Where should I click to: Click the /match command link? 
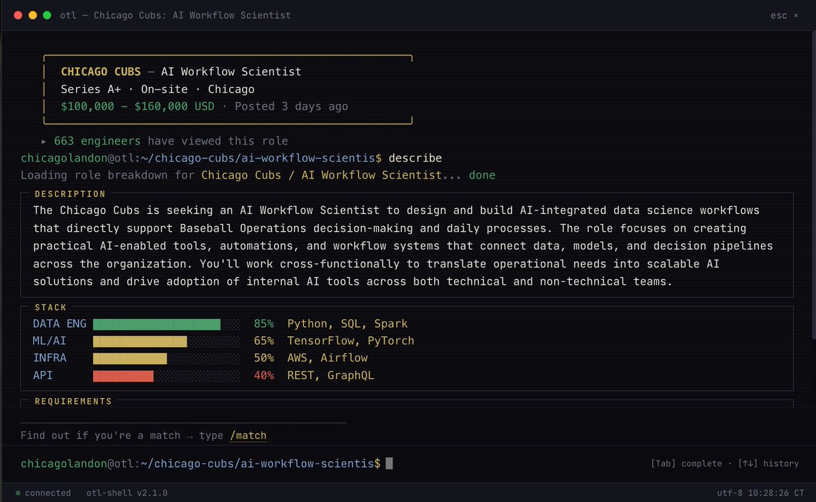[x=248, y=435]
